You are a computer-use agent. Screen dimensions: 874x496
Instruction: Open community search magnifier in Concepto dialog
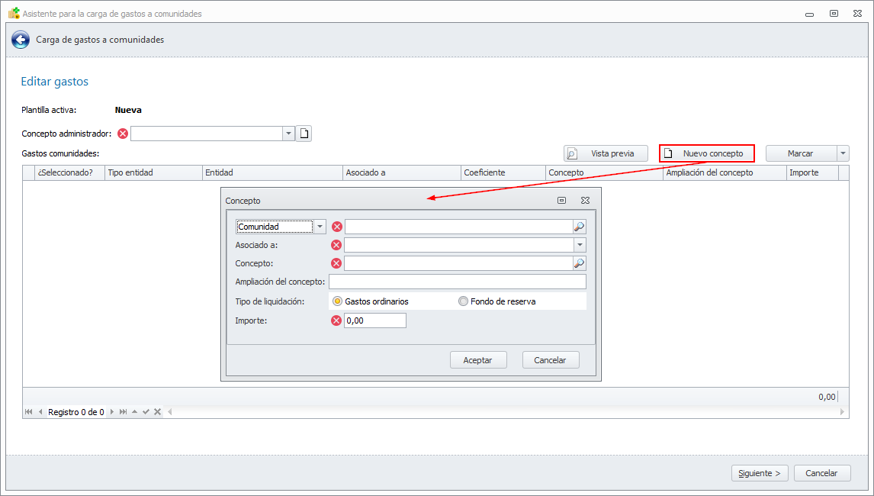click(x=579, y=227)
